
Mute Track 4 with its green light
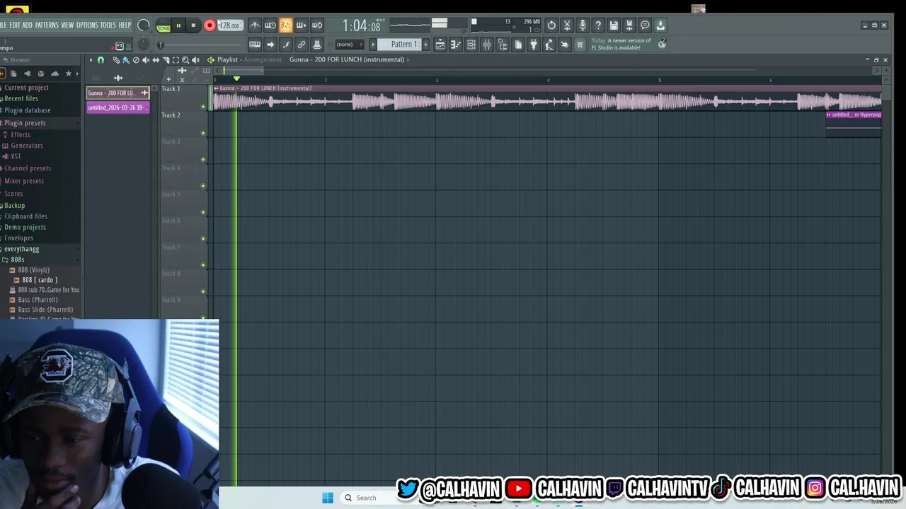(203, 186)
